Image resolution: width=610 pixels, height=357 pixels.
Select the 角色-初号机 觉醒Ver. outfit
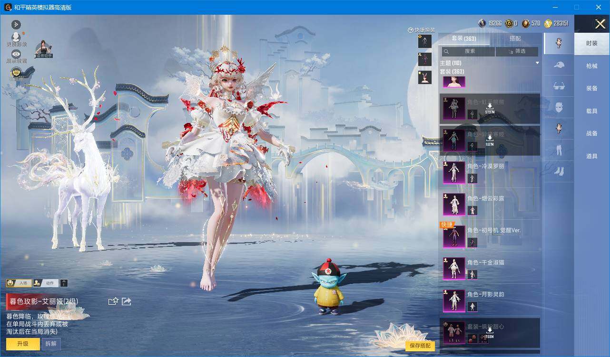click(490, 236)
